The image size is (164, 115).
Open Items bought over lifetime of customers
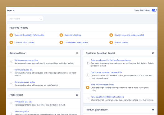tap(107, 97)
